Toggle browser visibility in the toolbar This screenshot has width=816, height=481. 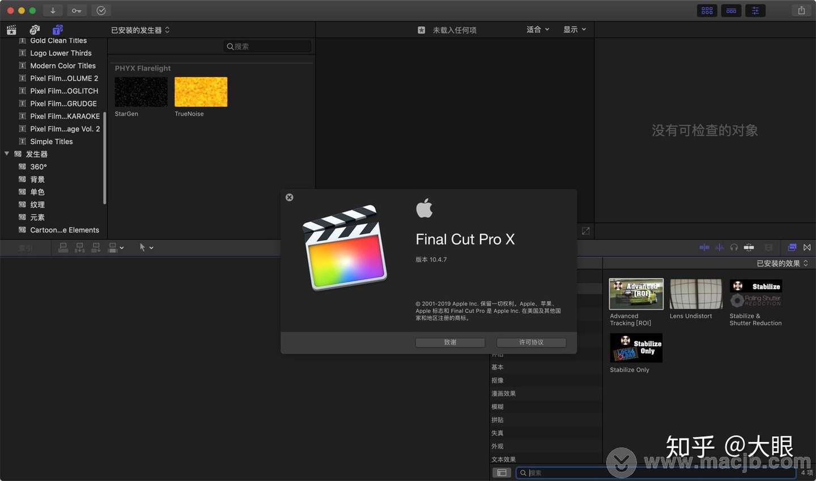(x=707, y=10)
